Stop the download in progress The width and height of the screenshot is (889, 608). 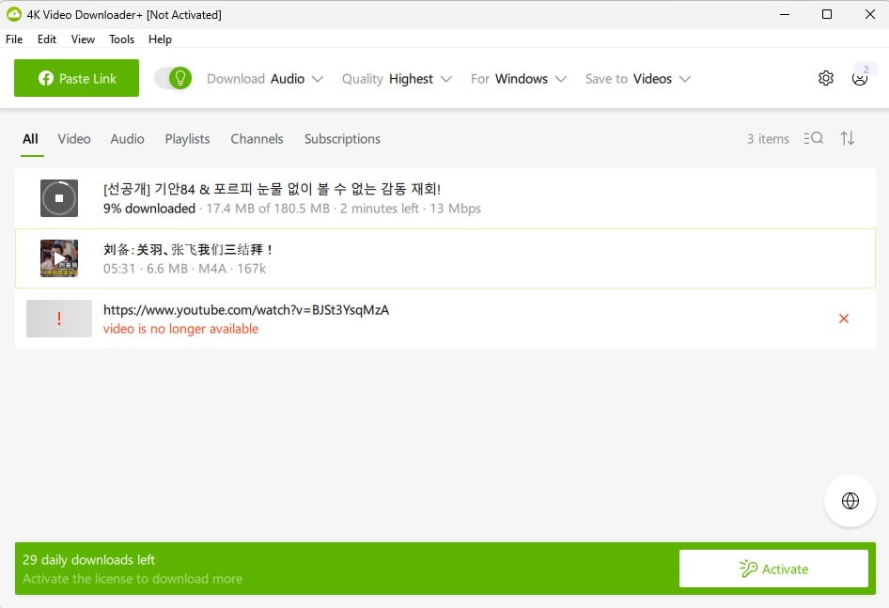pos(59,198)
